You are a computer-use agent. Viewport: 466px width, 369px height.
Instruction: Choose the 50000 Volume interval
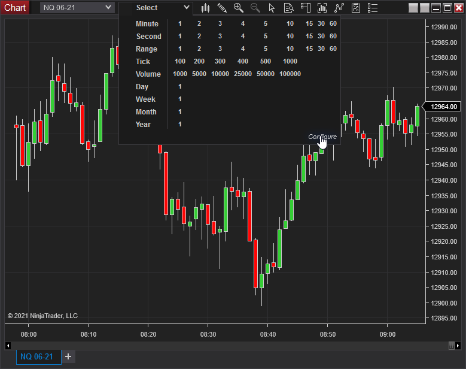tap(266, 74)
